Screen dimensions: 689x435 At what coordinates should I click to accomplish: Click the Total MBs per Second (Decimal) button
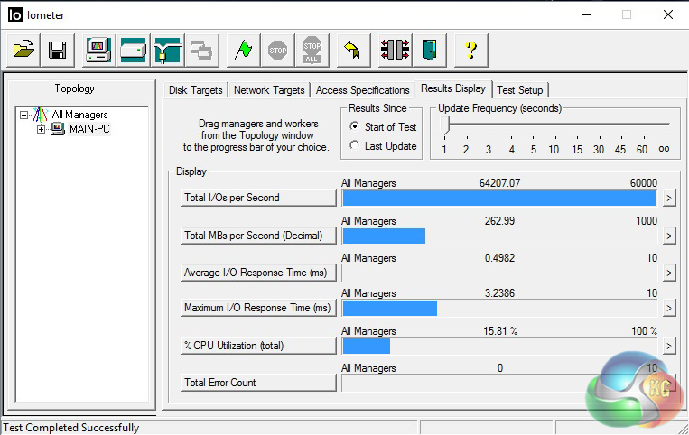click(258, 236)
